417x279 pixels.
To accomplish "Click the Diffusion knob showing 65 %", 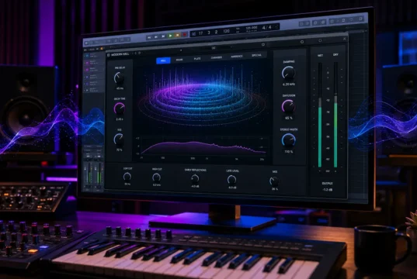I will pyautogui.click(x=289, y=106).
